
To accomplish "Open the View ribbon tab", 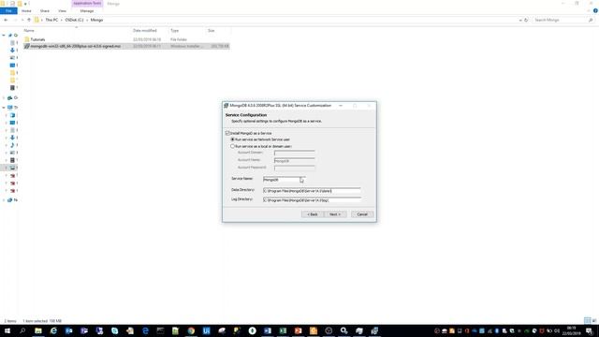I will 63,11.
